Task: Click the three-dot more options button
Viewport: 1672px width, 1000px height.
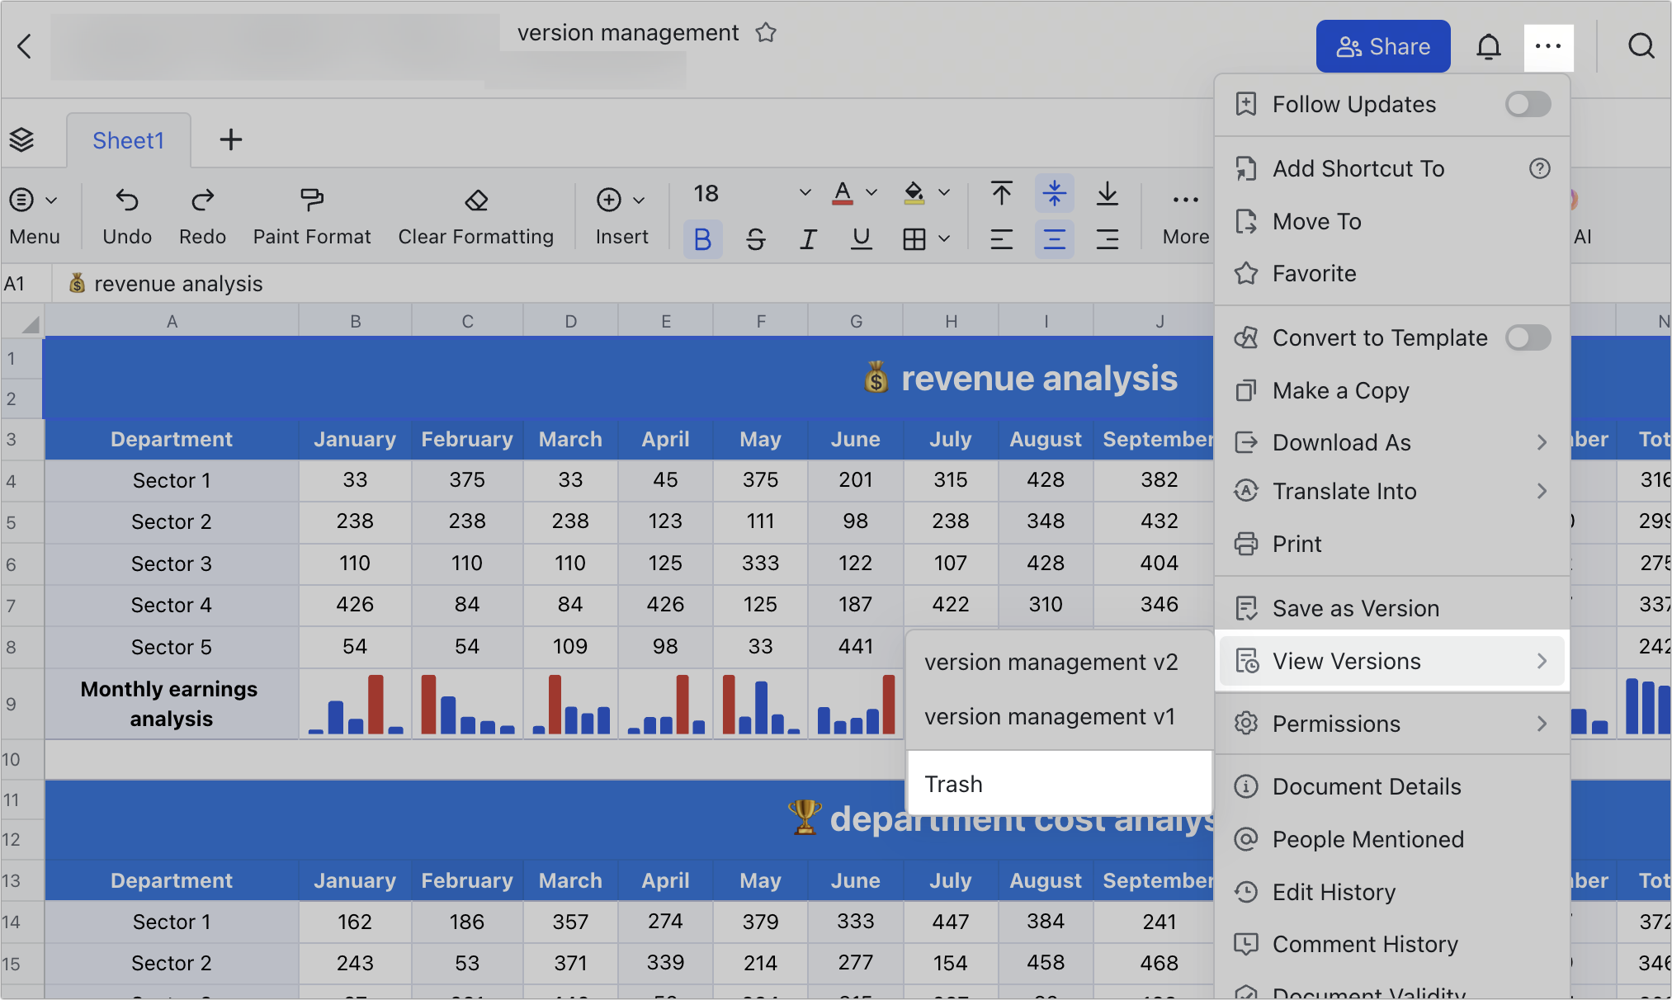Action: [1548, 47]
